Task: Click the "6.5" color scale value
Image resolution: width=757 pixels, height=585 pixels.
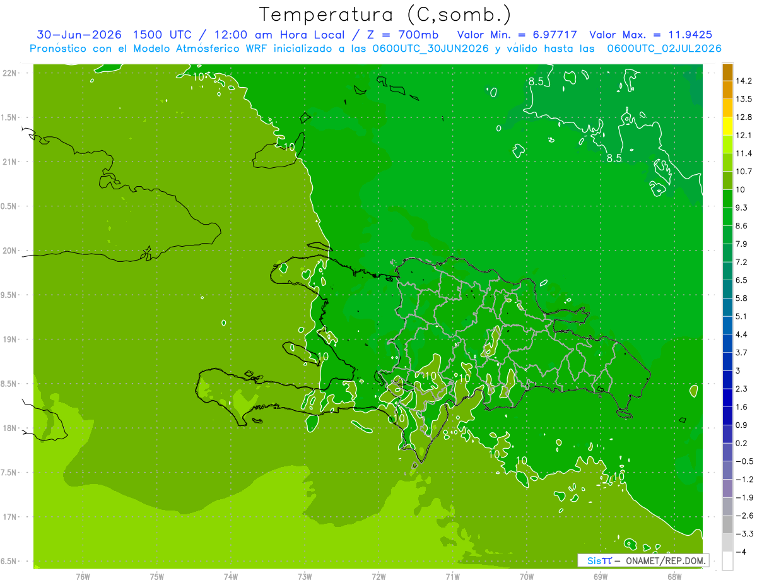Action: 742,280
